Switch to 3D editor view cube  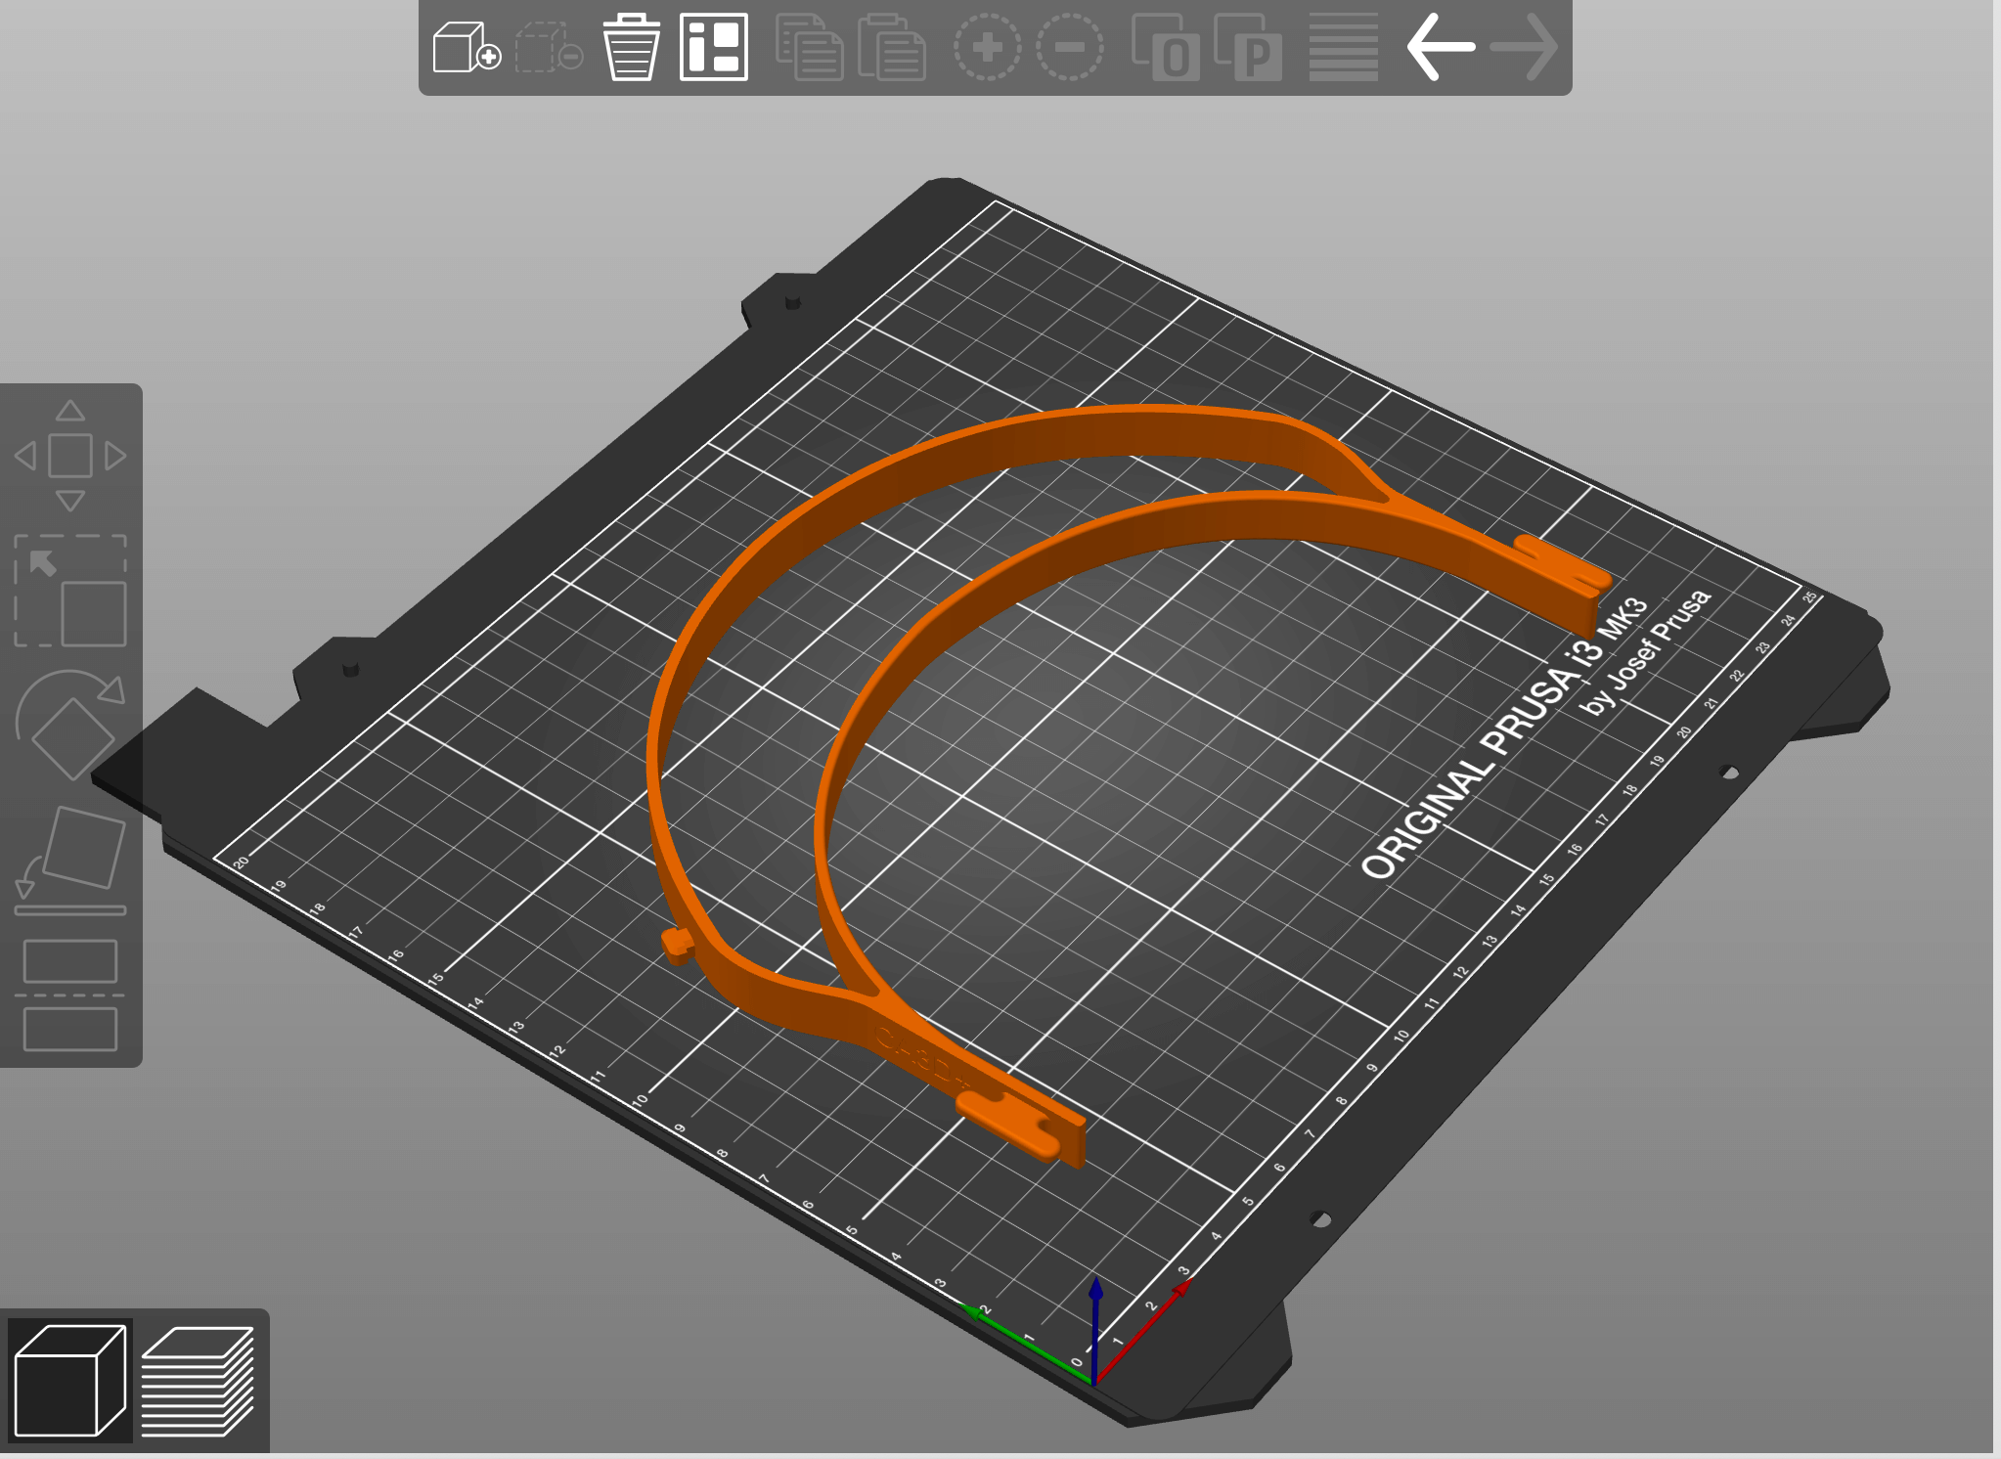click(69, 1380)
